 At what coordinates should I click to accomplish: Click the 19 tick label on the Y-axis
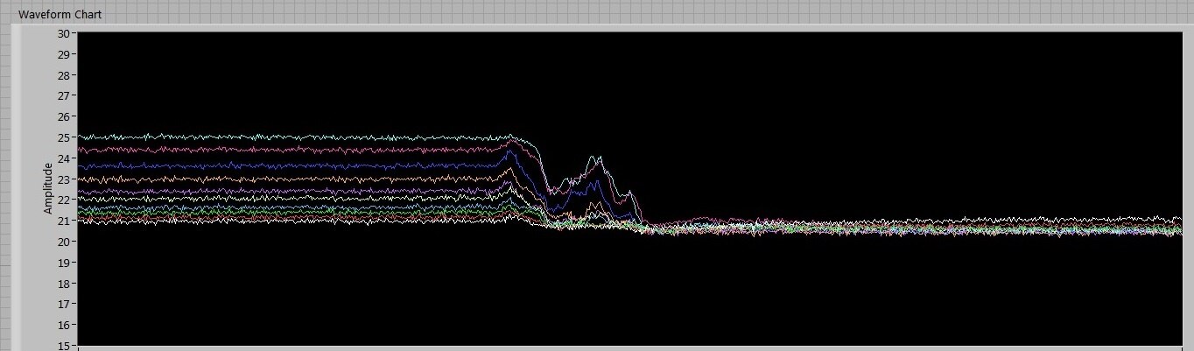63,262
